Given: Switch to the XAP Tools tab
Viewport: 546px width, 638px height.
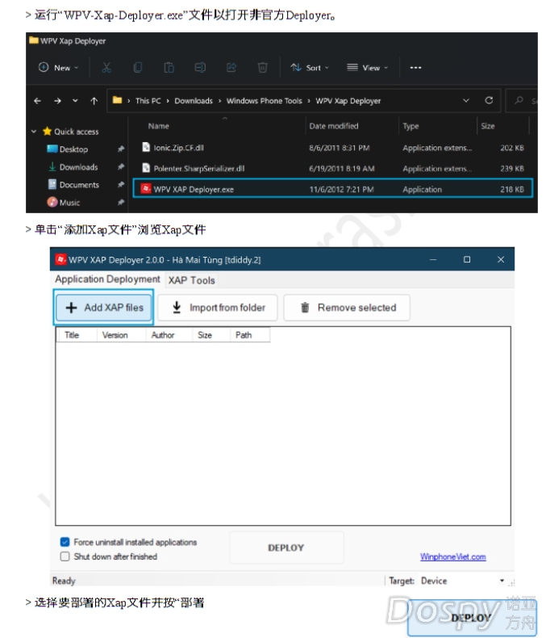Looking at the screenshot, I should click(x=191, y=280).
